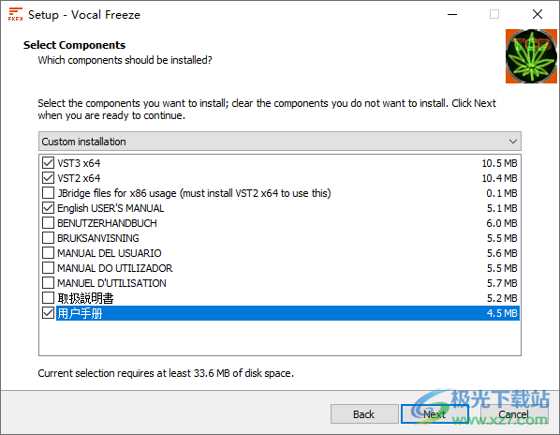560x435 pixels.
Task: Tick the BRUKSANVISNING checkbox
Action: [48, 238]
